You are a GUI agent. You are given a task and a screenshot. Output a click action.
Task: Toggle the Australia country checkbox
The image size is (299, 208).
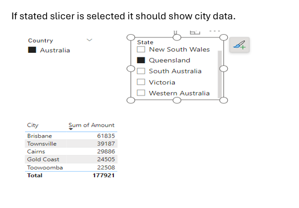click(32, 50)
